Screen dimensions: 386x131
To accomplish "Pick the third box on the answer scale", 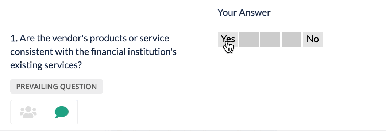I will pyautogui.click(x=270, y=39).
